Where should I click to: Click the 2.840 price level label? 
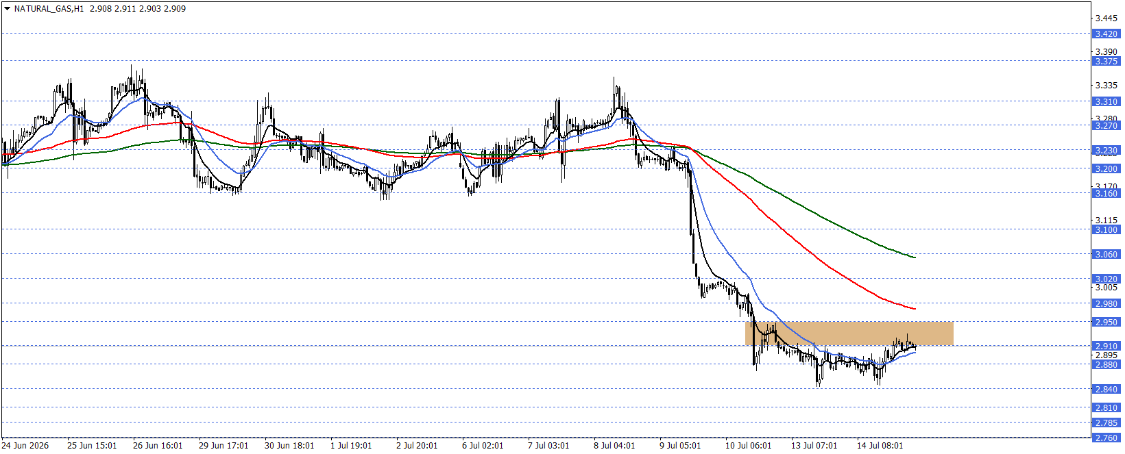click(x=1106, y=389)
